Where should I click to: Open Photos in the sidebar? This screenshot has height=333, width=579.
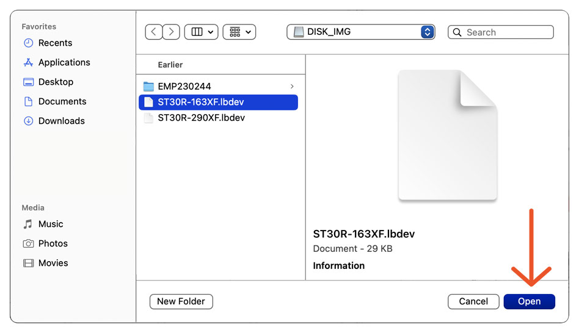(x=53, y=244)
